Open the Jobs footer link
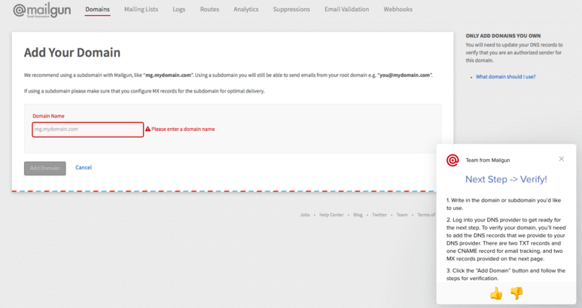The width and height of the screenshot is (582, 308). 305,215
